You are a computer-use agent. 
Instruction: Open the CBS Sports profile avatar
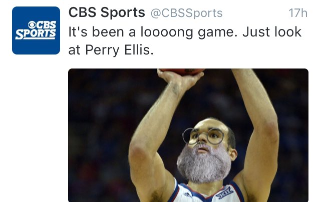coord(36,30)
